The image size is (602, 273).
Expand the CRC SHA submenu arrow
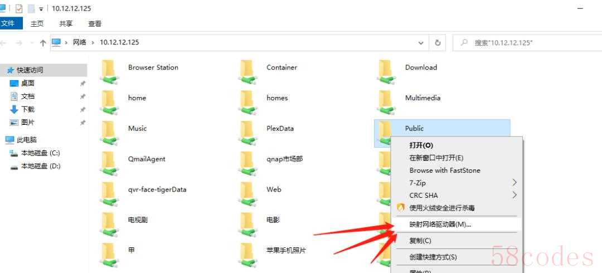click(x=514, y=195)
